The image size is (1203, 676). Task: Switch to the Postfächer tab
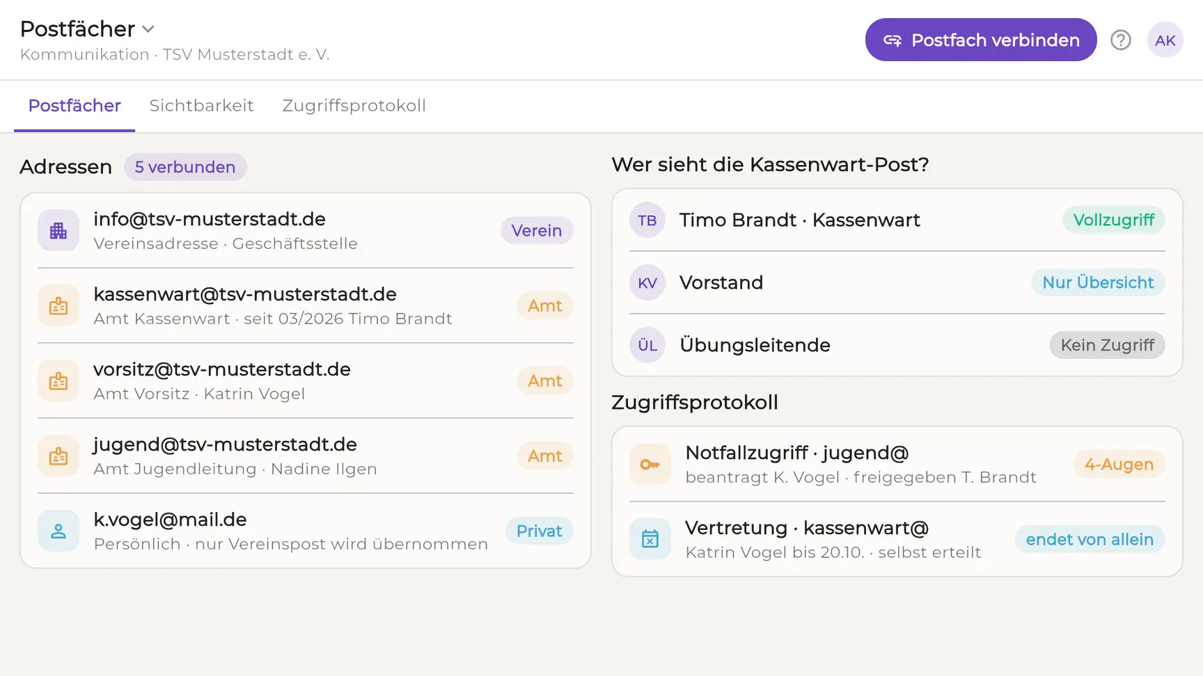coord(74,106)
